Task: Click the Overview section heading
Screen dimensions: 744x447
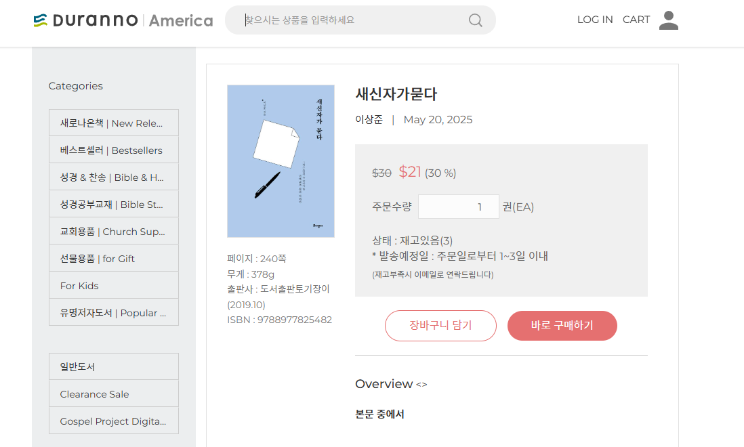Action: [x=384, y=383]
